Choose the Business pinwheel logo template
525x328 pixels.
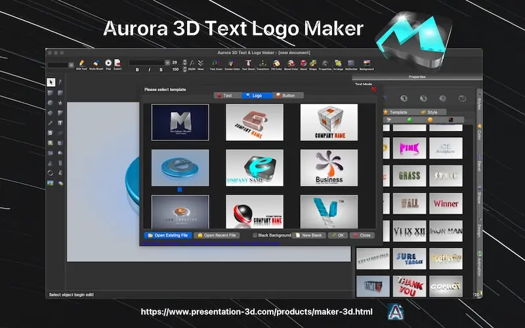(329, 168)
